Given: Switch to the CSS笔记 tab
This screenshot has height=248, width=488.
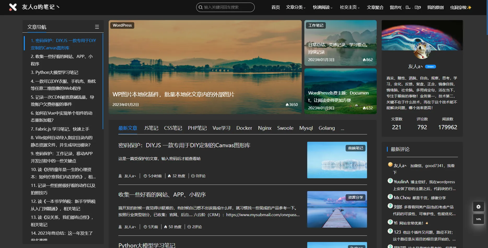Looking at the screenshot, I should point(173,128).
